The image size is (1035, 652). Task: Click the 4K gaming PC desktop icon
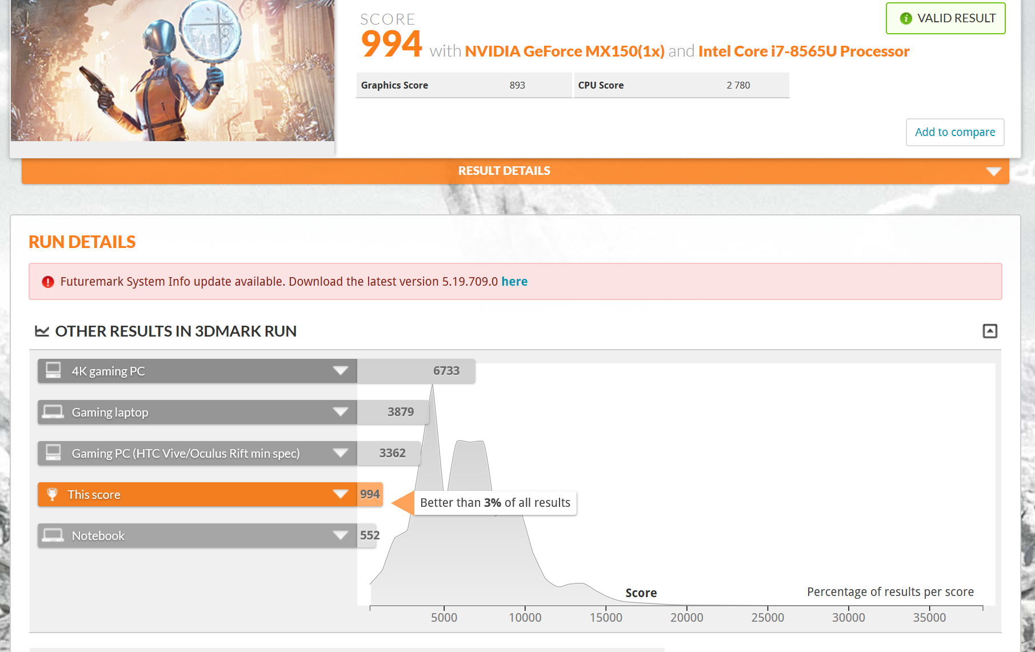coord(53,370)
